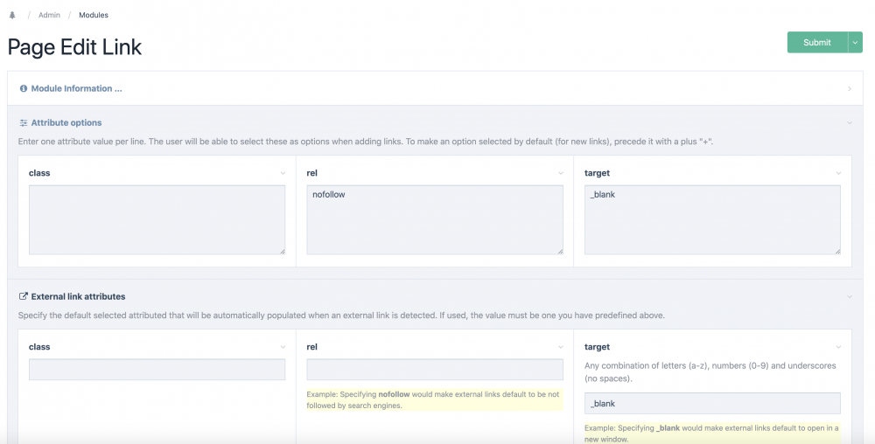Collapse the target attribute options field
875x444 pixels.
click(838, 173)
